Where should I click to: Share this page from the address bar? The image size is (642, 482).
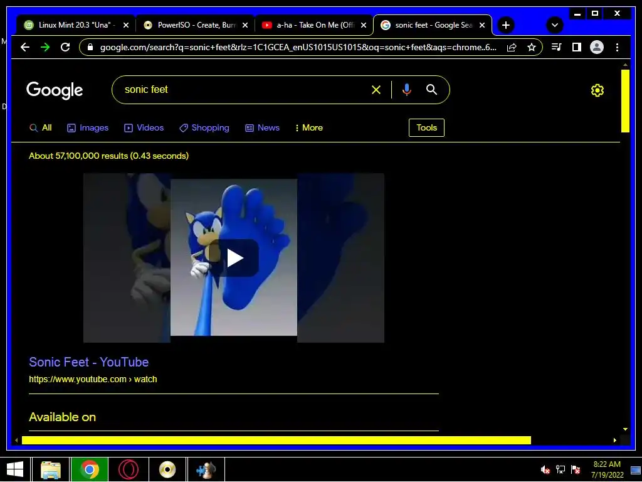click(512, 47)
